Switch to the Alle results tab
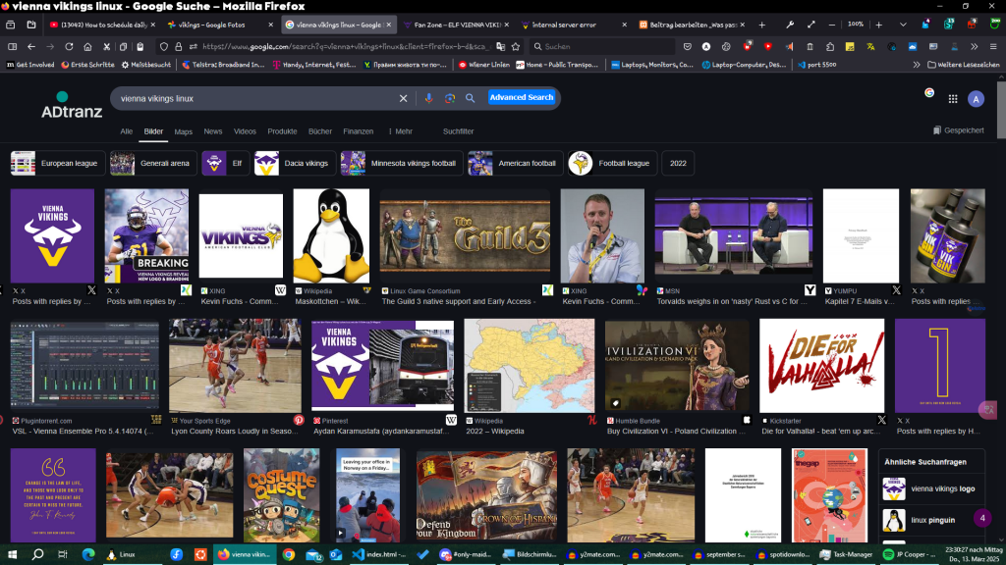The image size is (1006, 565). click(x=127, y=131)
